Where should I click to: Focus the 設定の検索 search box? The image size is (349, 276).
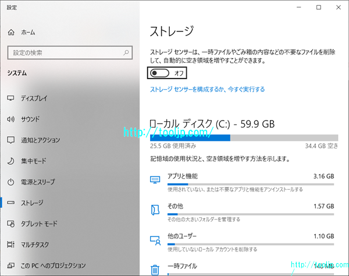pos(70,53)
